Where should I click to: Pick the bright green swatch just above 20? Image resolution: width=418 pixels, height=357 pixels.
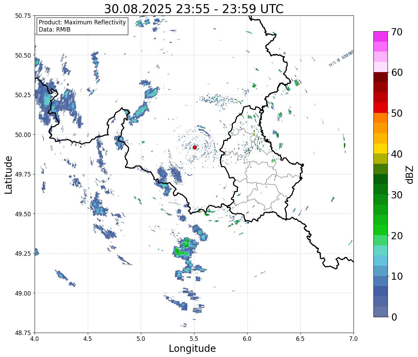coord(381,230)
